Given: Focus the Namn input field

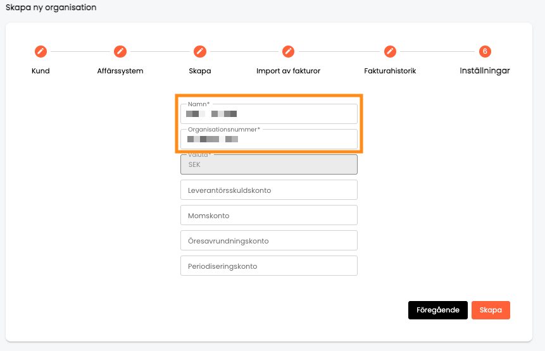Looking at the screenshot, I should 269,114.
